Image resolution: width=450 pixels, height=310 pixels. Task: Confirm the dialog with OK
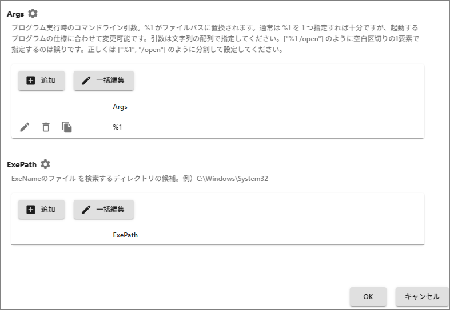coord(368,296)
